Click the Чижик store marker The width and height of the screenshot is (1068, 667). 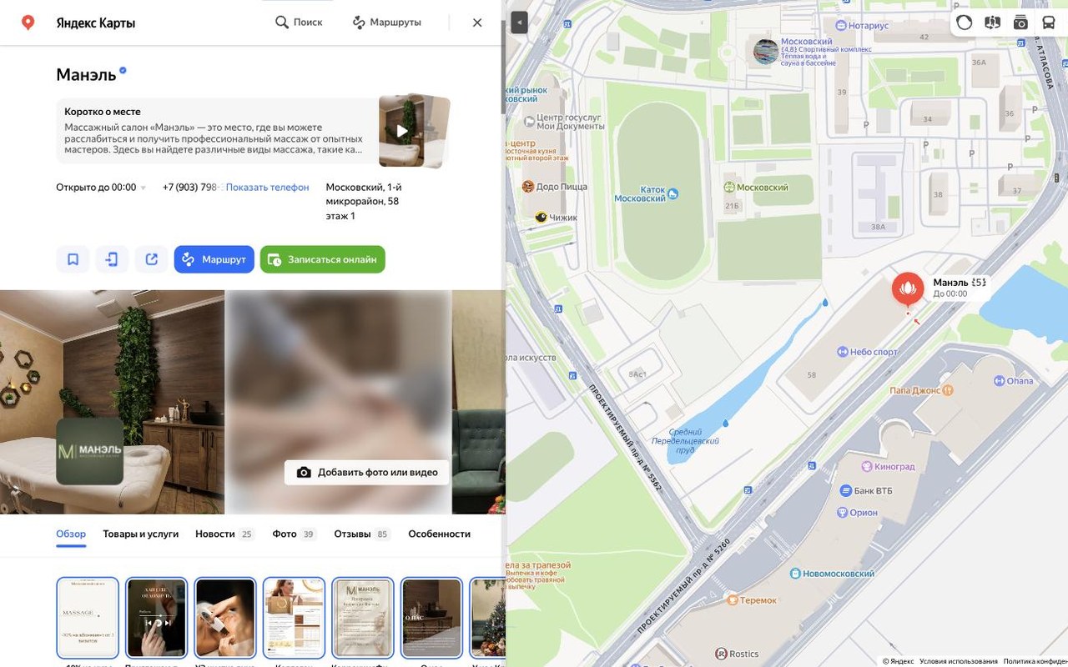point(557,218)
